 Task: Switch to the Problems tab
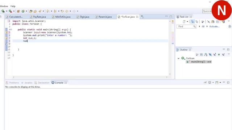click(x=12, y=83)
